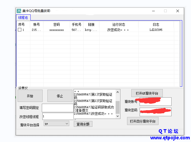This screenshot has width=191, height=142.
Task: Select the link cell http:...
Action: coord(91,30)
